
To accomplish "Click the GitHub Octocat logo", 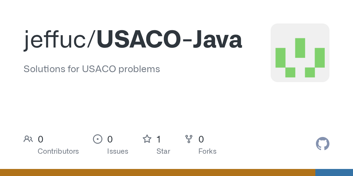I will coord(322,144).
